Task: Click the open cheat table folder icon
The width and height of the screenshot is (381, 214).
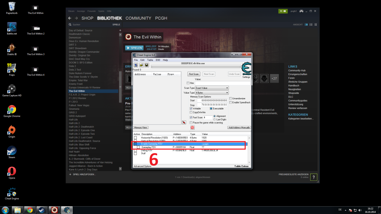Action: (x=141, y=65)
